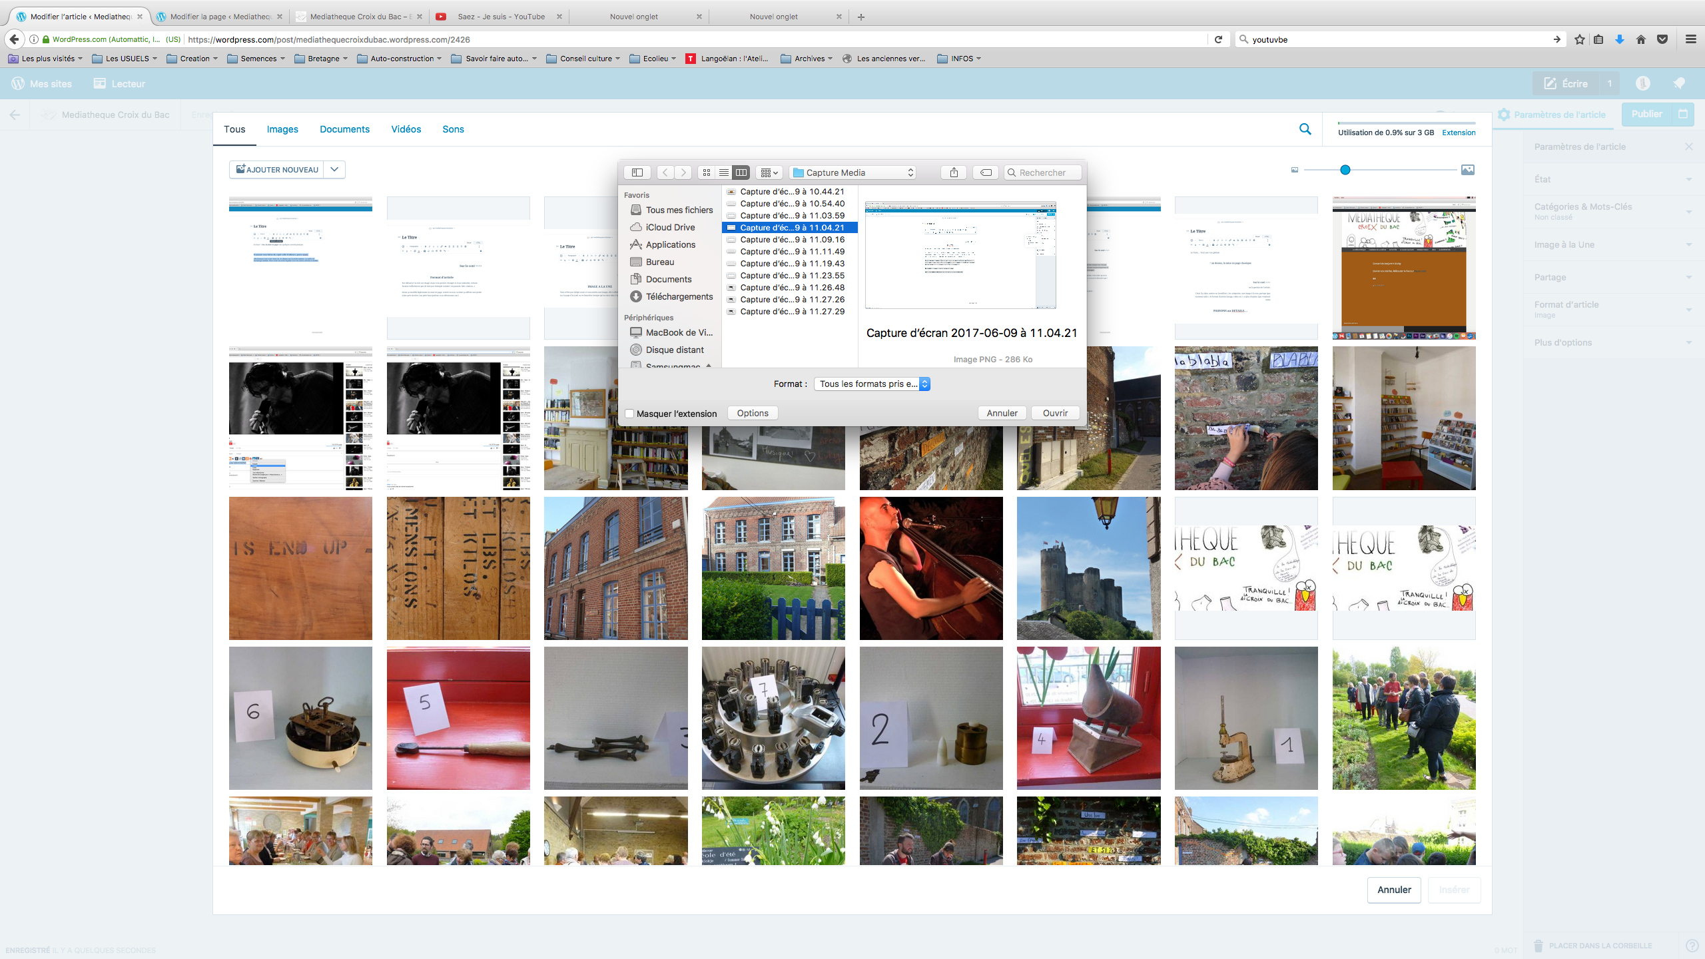Click the Ouvrir button
Viewport: 1705px width, 959px height.
pyautogui.click(x=1055, y=413)
